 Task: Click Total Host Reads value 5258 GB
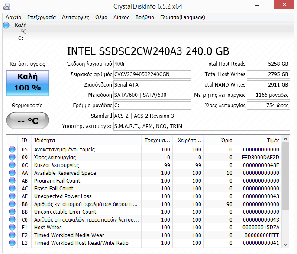(268, 64)
